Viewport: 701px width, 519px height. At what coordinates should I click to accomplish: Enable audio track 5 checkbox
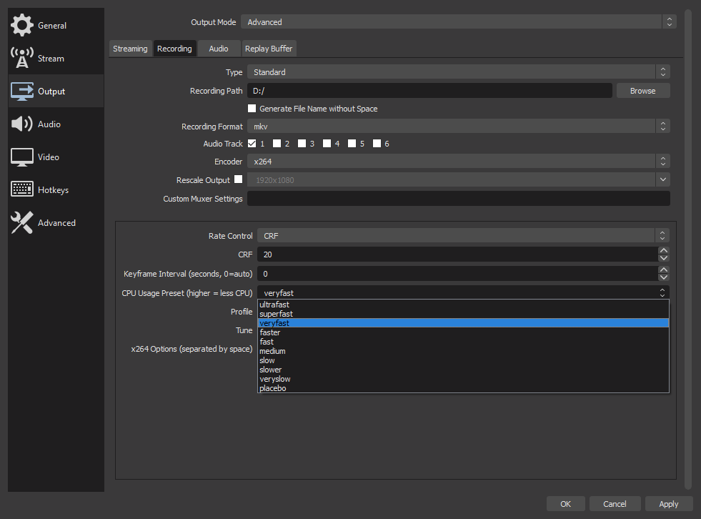(x=352, y=143)
